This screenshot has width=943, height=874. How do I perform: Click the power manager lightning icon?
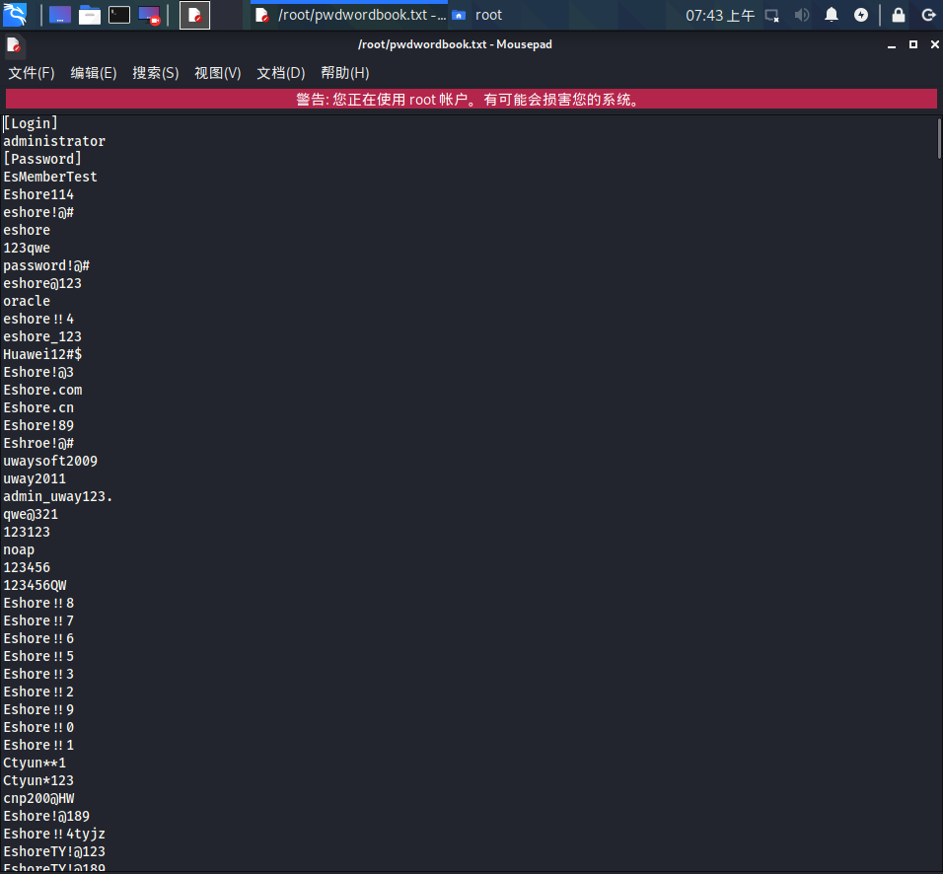[x=861, y=15]
